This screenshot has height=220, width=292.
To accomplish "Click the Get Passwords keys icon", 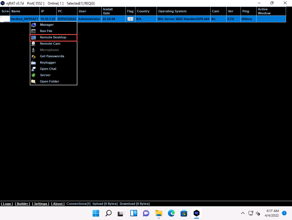I will coord(33,56).
